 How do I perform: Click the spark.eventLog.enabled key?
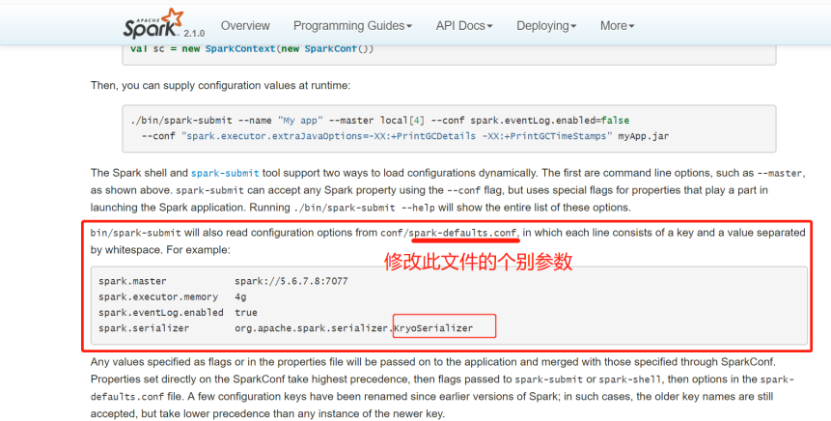click(161, 312)
